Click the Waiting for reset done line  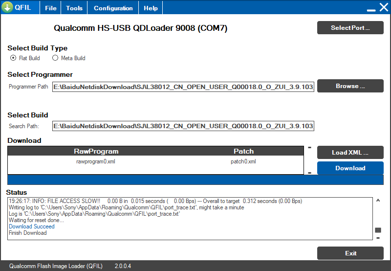click(x=36, y=220)
